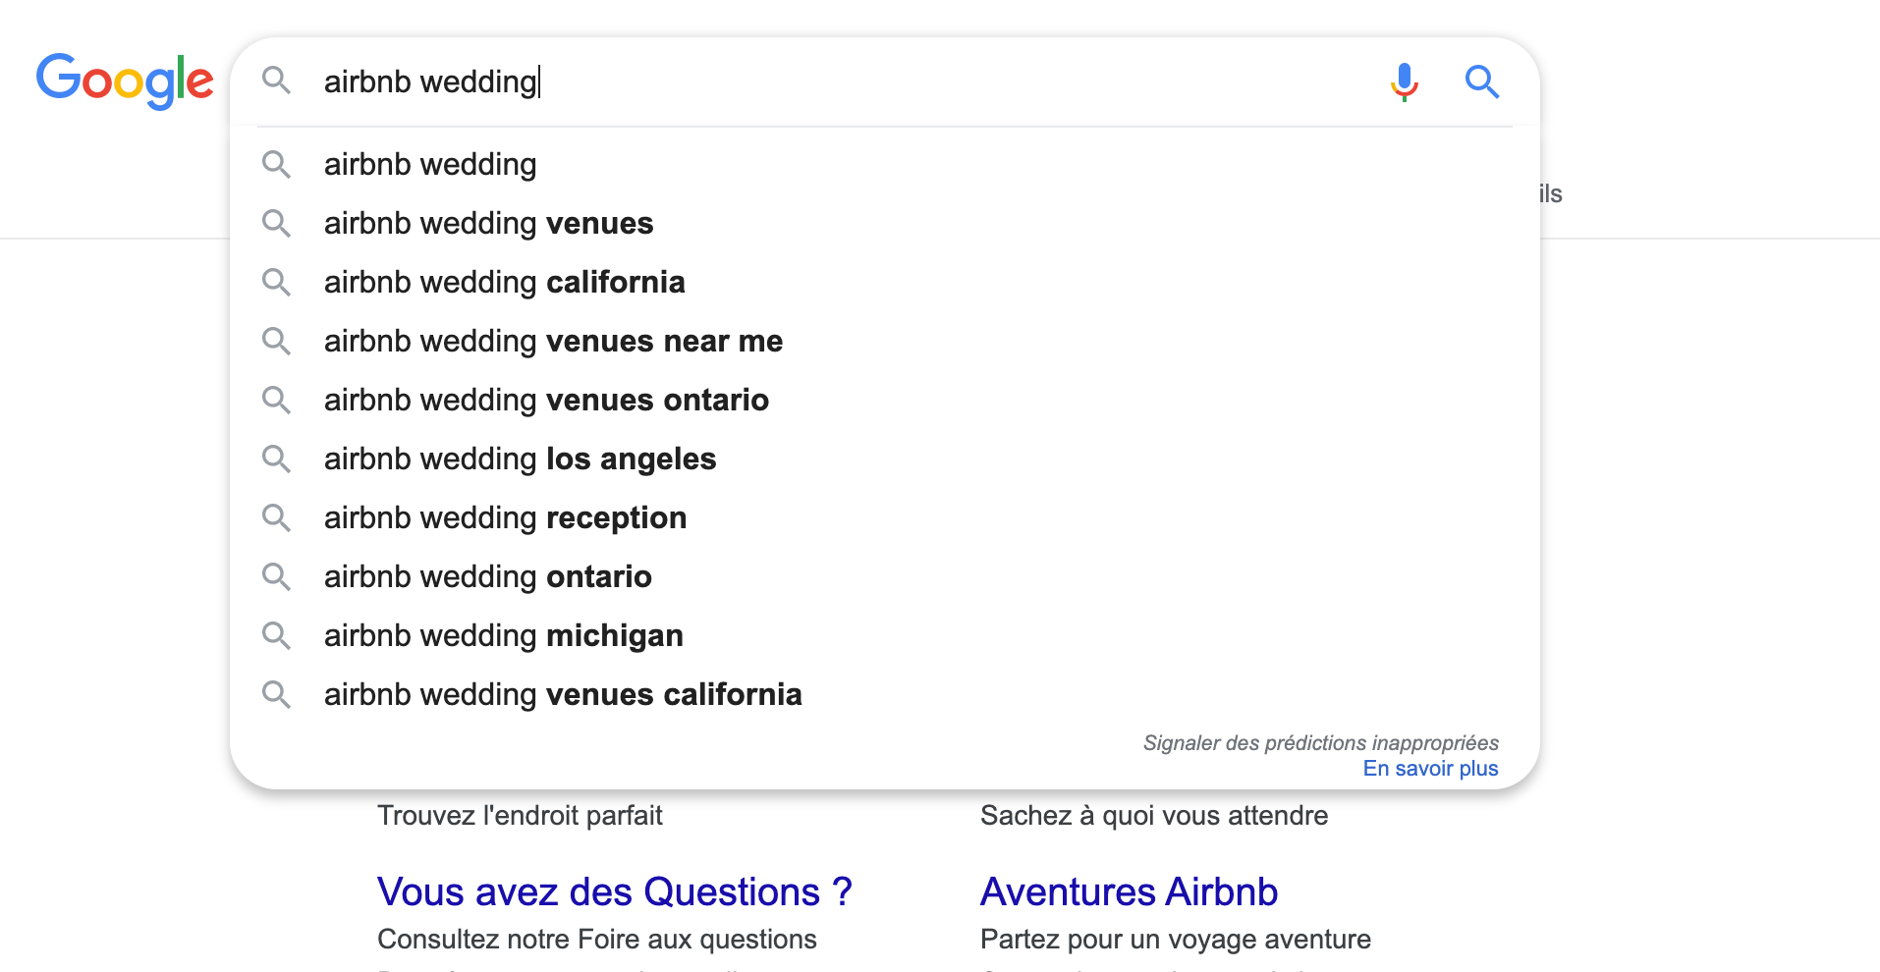Click the gray magnifier inside search box
The width and height of the screenshot is (1880, 972).
point(276,81)
